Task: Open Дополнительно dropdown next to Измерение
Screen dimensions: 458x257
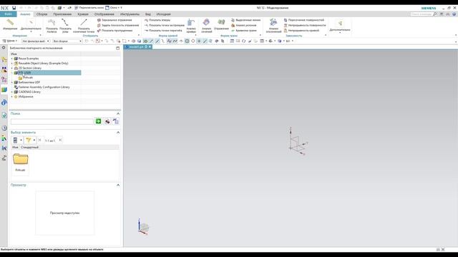Action: point(31,26)
